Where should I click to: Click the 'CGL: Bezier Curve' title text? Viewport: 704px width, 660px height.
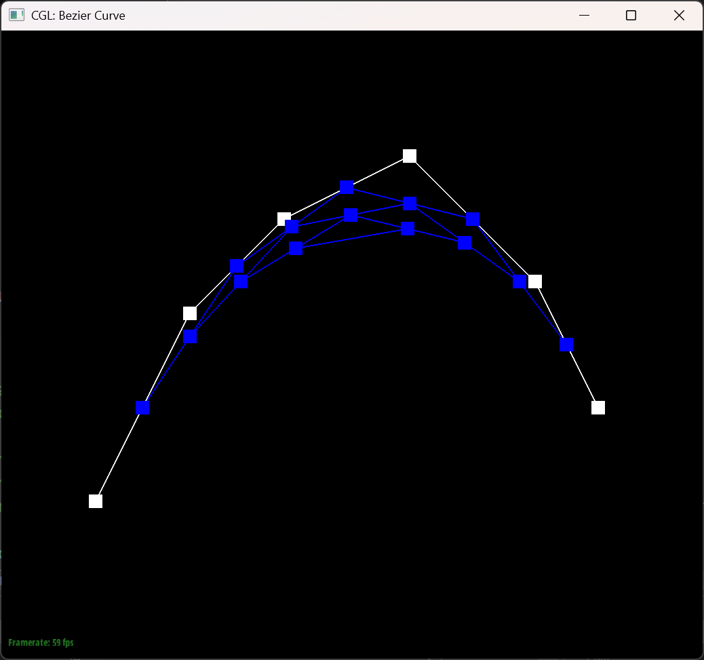[x=78, y=16]
